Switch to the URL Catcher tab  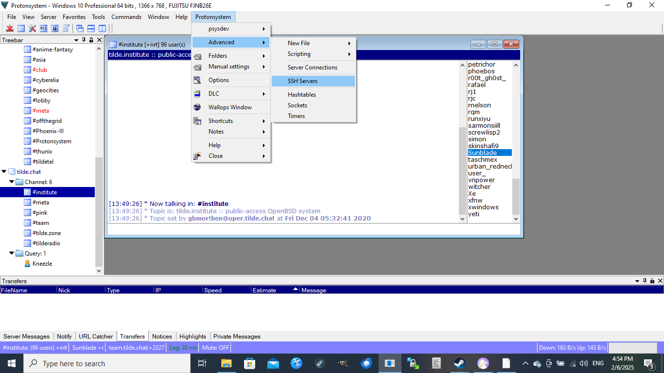click(96, 336)
